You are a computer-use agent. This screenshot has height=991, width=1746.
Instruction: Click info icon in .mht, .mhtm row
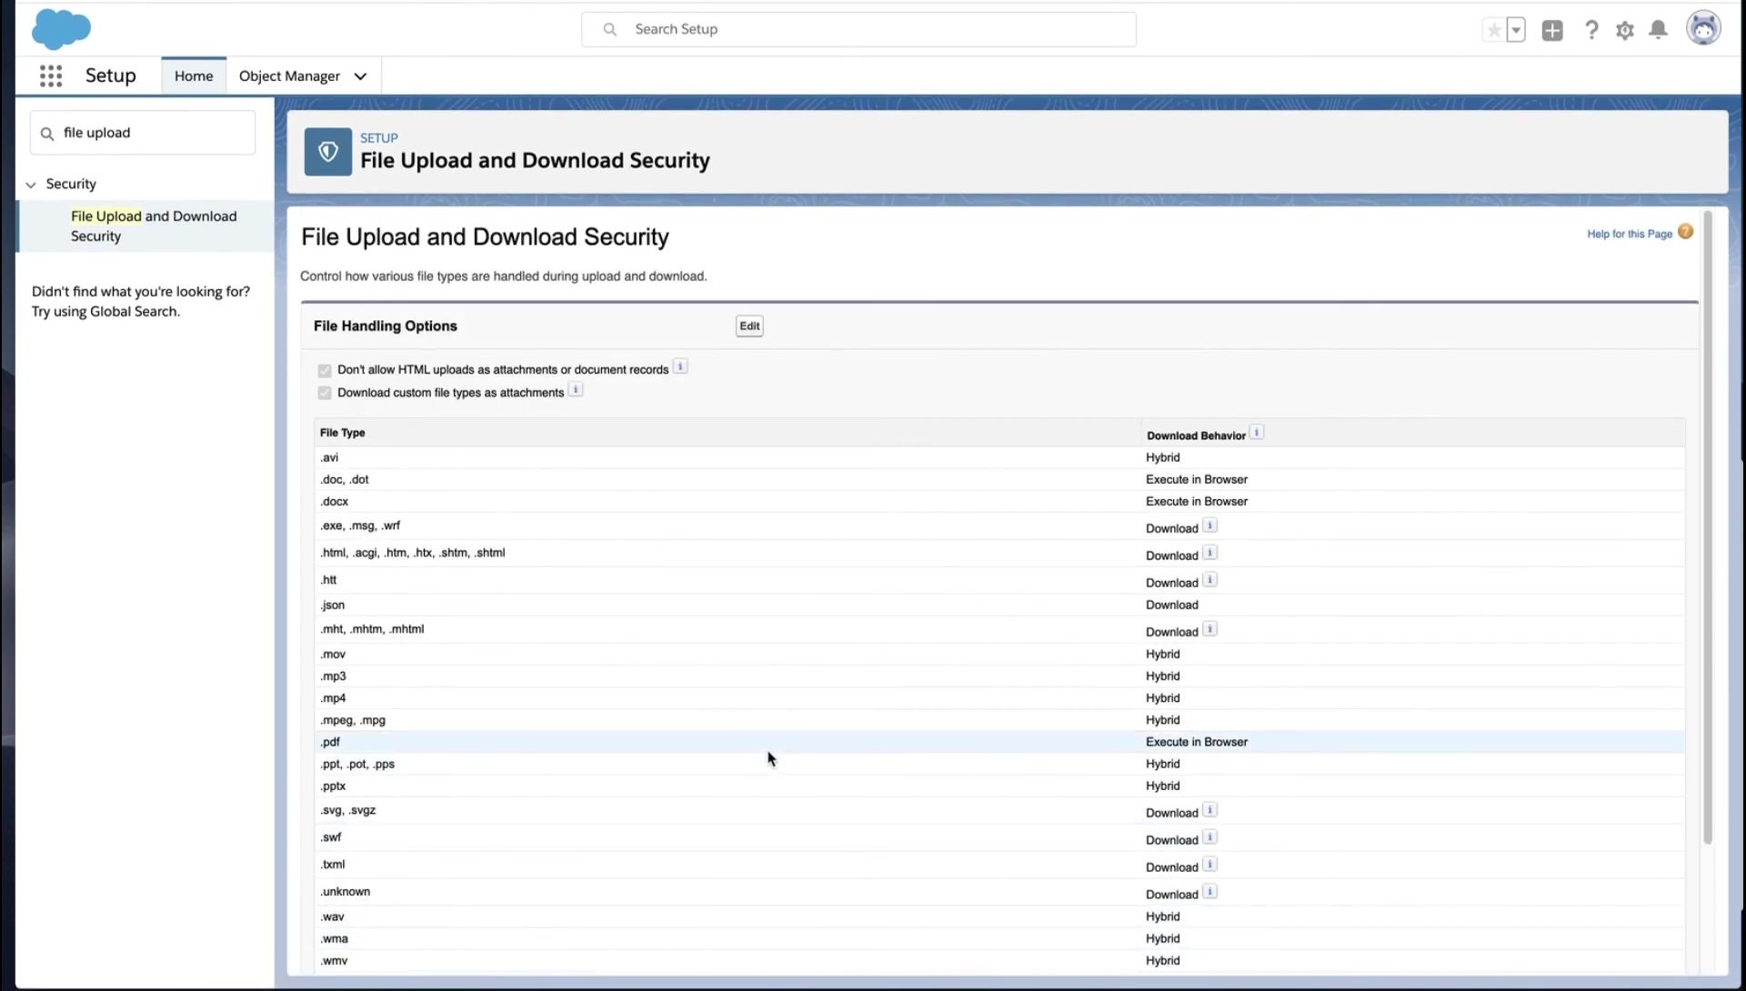[1210, 629]
